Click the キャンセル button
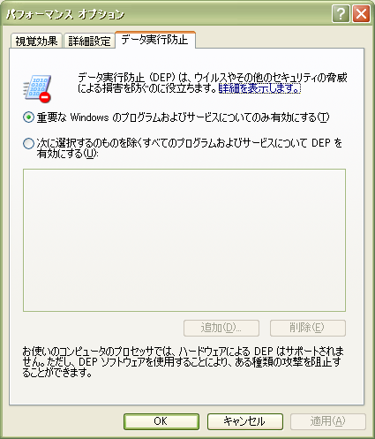 pyautogui.click(x=245, y=421)
